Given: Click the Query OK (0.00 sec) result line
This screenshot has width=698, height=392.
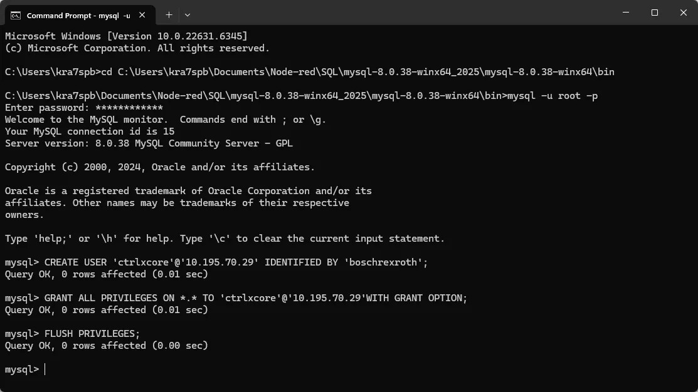Looking at the screenshot, I should point(106,346).
